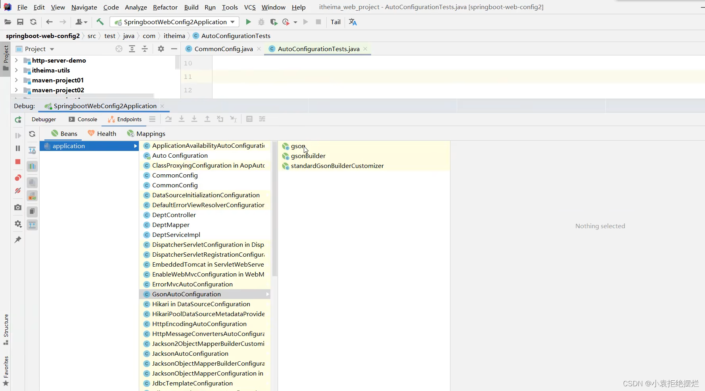Close the AutoConfigurationTests.java tab
The image size is (705, 391).
click(365, 49)
